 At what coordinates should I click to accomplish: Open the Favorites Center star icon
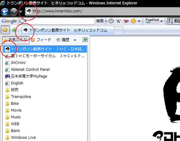[x=5, y=30]
